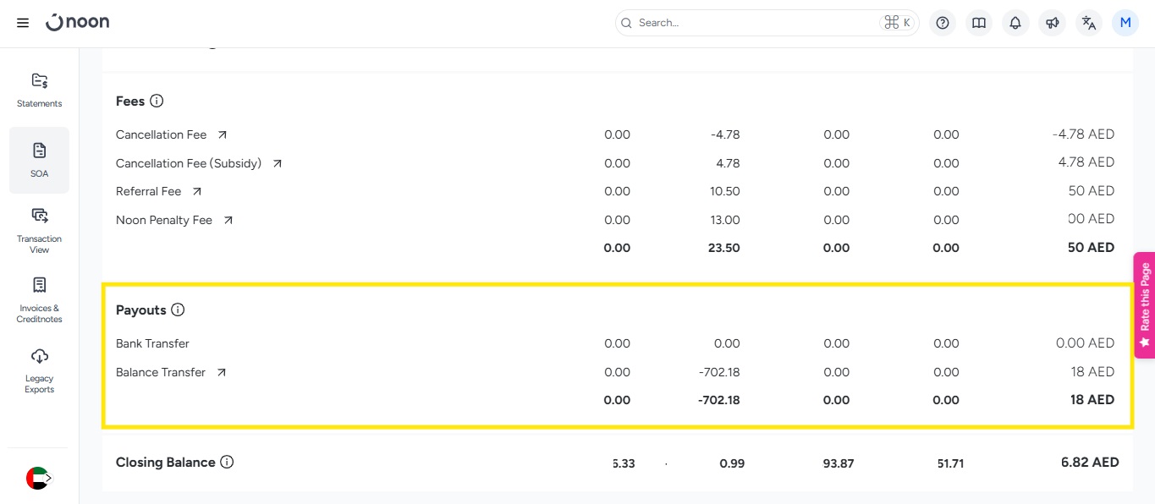
Task: Open the help question mark icon
Action: (943, 23)
